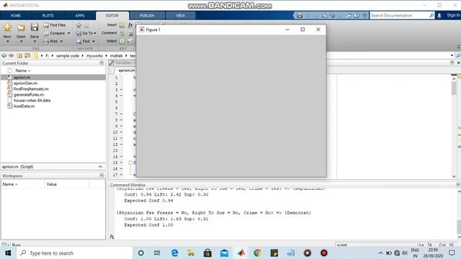Collapse the apriori.m (Script) details panel
The image size is (461, 259).
pos(101,166)
